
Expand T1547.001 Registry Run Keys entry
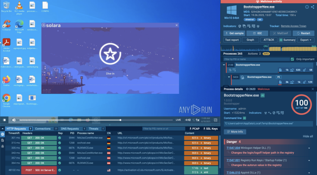(x=309, y=160)
